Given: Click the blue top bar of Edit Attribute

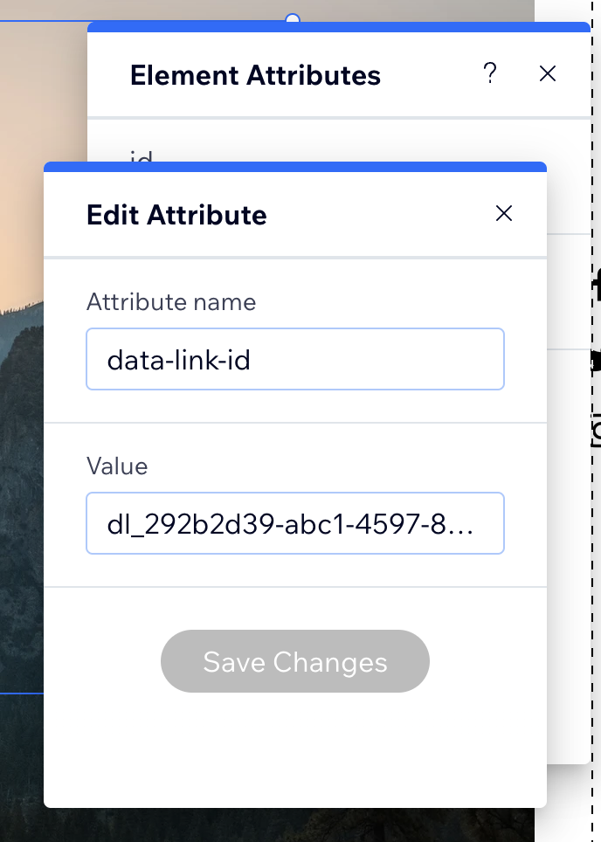Looking at the screenshot, I should pyautogui.click(x=294, y=166).
